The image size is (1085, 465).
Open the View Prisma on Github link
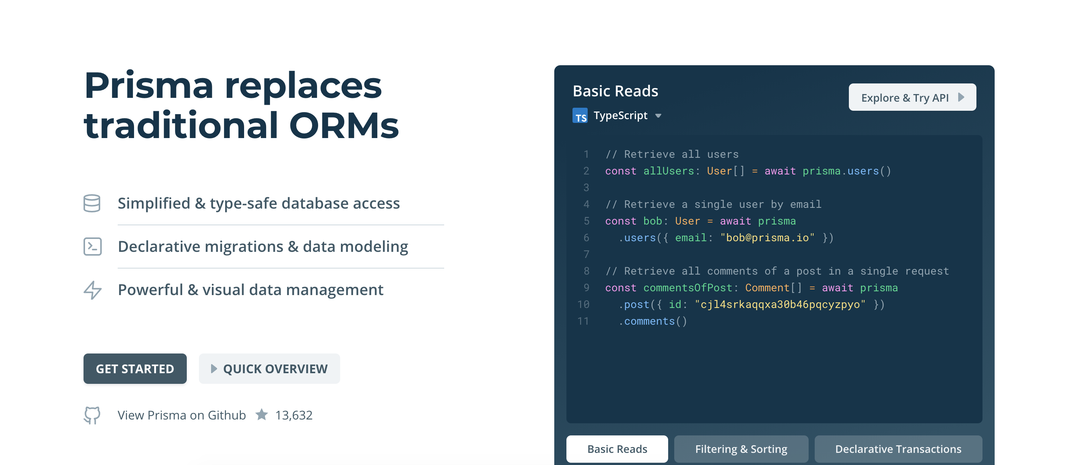(x=181, y=415)
